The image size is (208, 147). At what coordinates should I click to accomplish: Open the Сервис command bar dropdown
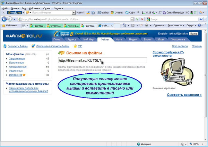pos(191,25)
